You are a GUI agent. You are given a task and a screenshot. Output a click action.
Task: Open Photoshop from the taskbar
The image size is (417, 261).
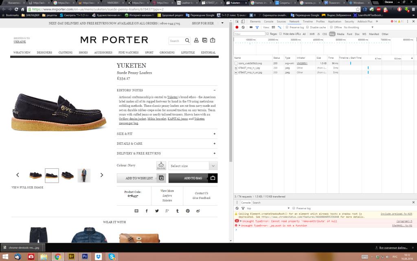coord(85,257)
